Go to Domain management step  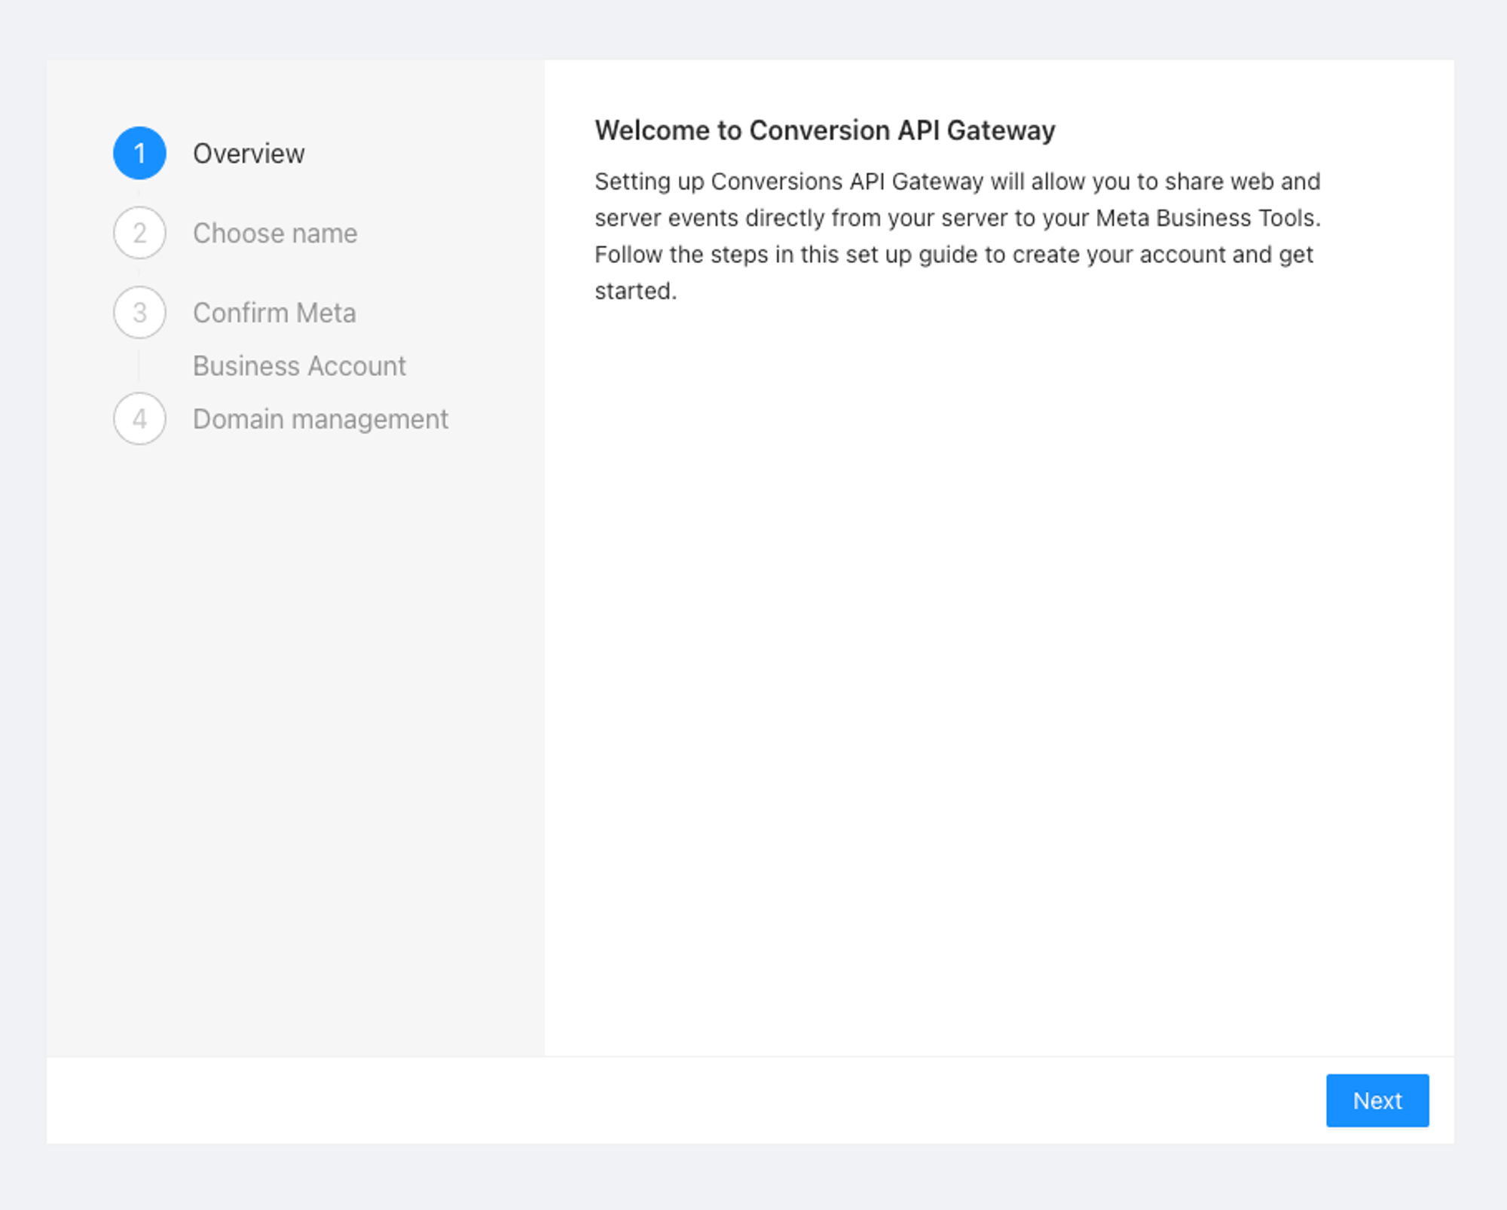tap(320, 419)
